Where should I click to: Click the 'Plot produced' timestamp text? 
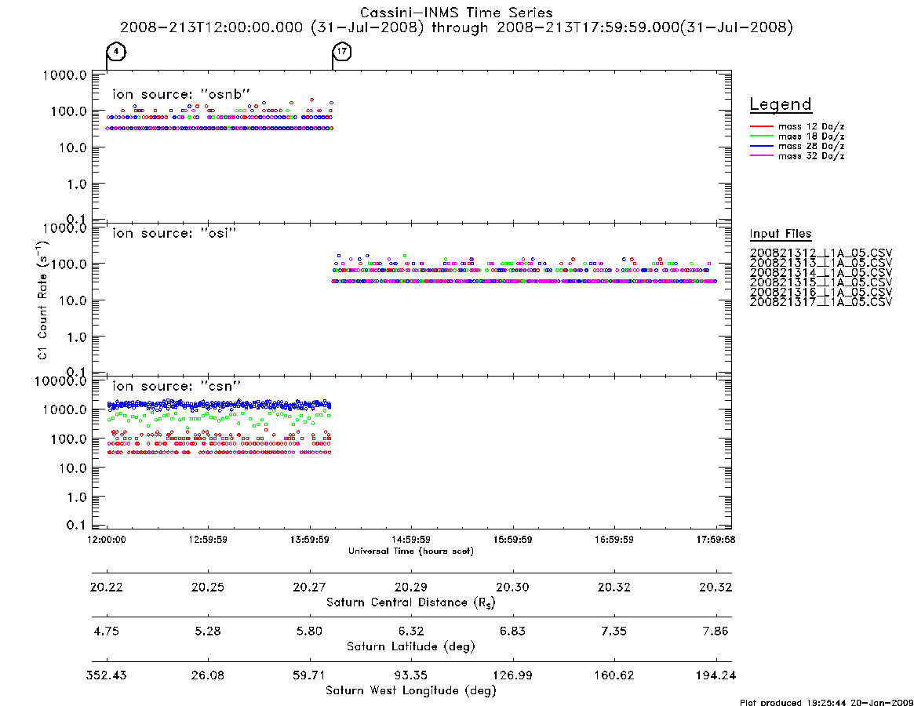(827, 702)
